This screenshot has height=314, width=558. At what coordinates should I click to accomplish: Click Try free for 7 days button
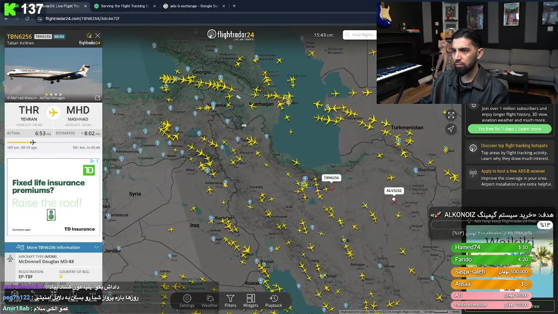pos(510,129)
